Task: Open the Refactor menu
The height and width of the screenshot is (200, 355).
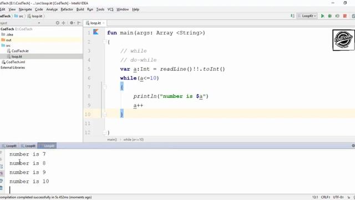Action: [x=67, y=9]
